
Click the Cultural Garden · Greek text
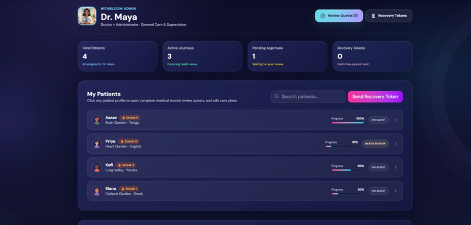click(124, 194)
